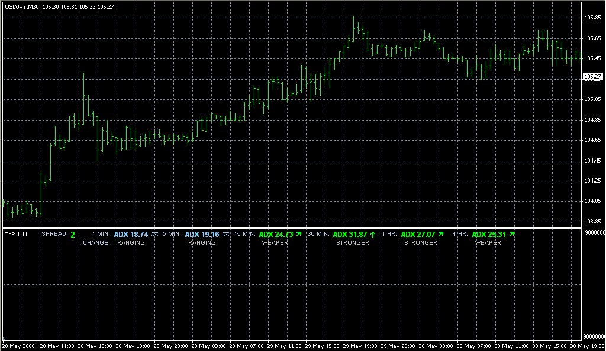Click the ADX 18.74 value
The height and width of the screenshot is (351, 606).
click(131, 235)
